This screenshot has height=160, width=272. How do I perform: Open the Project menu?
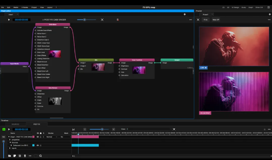[34, 7]
